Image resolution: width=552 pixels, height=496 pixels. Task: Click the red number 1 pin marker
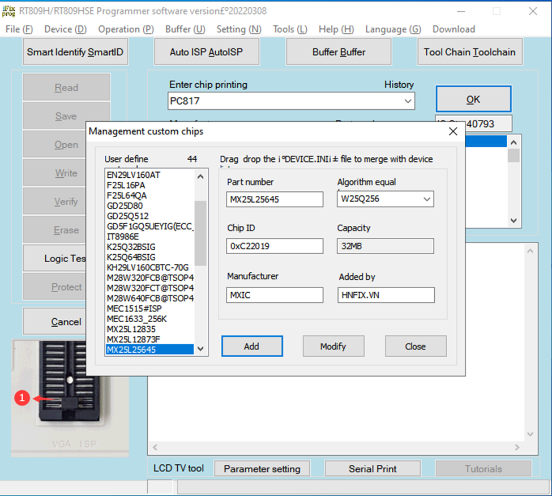22,399
